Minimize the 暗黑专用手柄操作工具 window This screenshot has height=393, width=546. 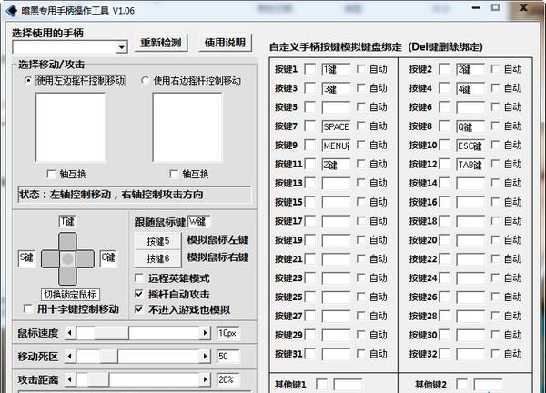pyautogui.click(x=476, y=7)
